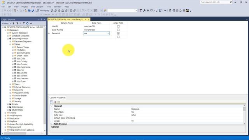Click the Password column name cell
The height and width of the screenshot is (140, 249).
(x=67, y=33)
